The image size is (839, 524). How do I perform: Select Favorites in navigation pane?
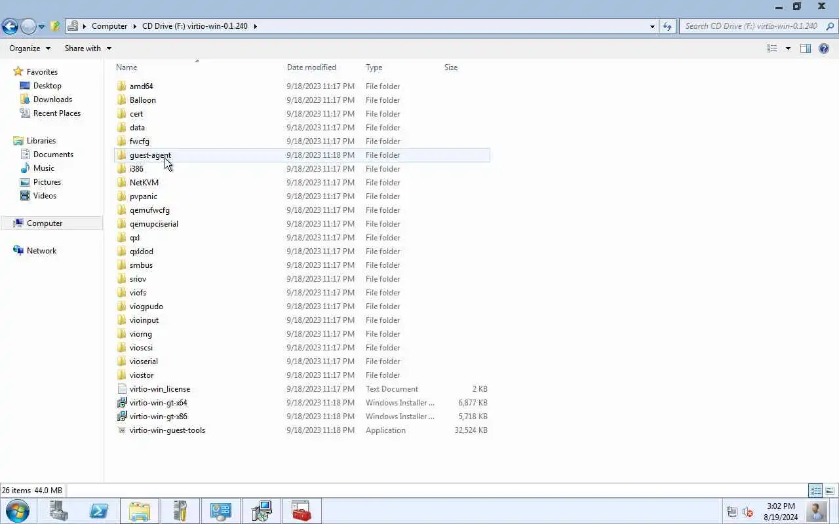pyautogui.click(x=42, y=72)
